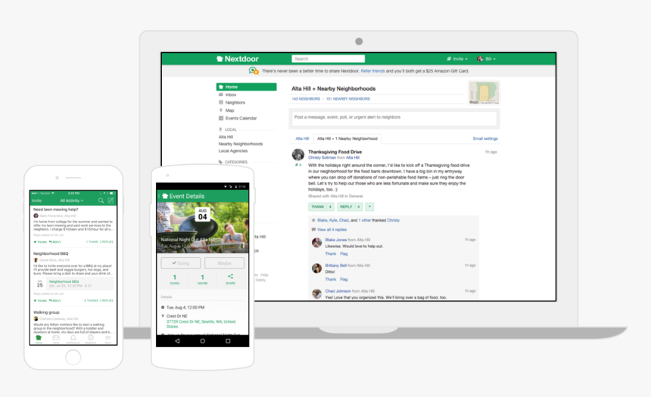Tap Android recent apps button
This screenshot has width=651, height=397.
click(x=228, y=341)
